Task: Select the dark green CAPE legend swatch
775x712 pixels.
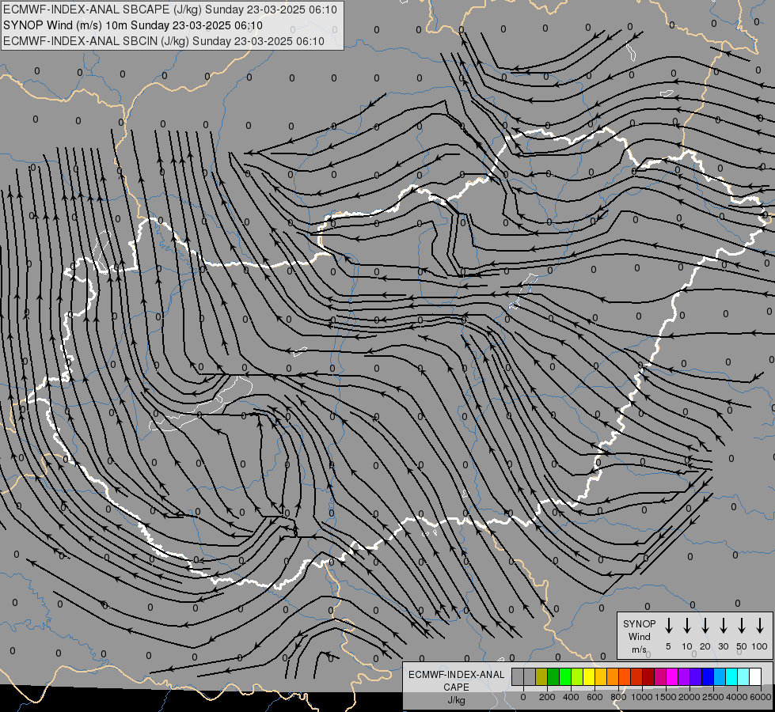Action: (553, 676)
